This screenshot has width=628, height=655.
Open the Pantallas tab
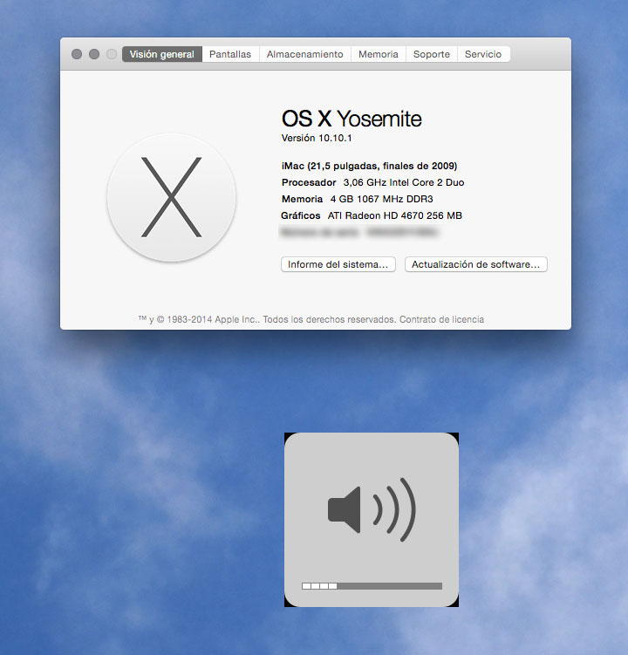[x=230, y=54]
